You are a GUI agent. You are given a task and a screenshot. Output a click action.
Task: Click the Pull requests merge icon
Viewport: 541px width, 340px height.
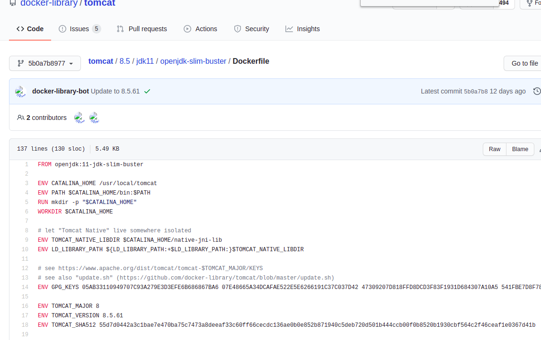[x=120, y=29]
